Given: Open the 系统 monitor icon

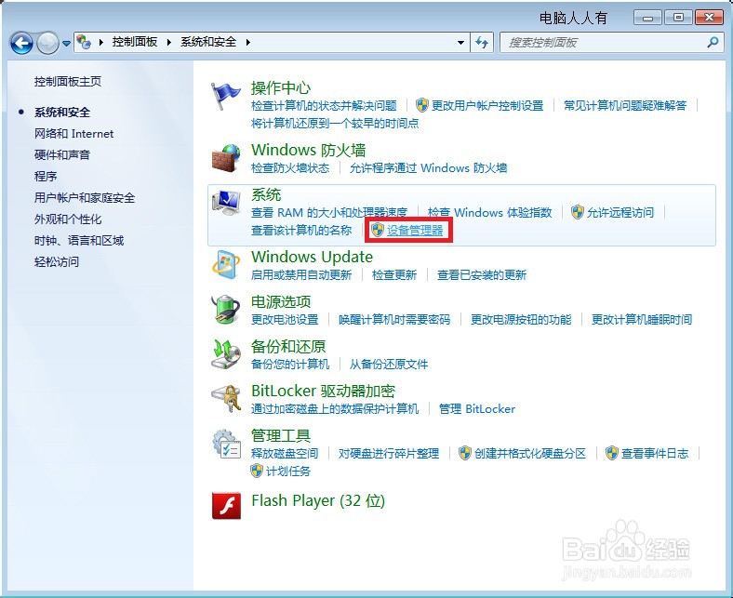Looking at the screenshot, I should click(226, 203).
